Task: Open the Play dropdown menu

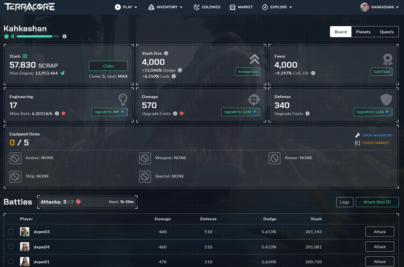Action: point(126,7)
